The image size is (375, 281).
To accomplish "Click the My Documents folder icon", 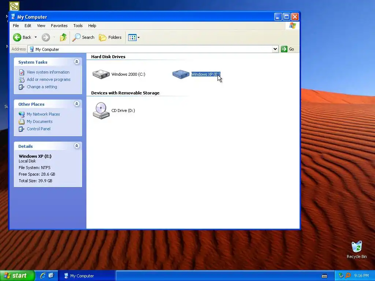I will tap(22, 121).
